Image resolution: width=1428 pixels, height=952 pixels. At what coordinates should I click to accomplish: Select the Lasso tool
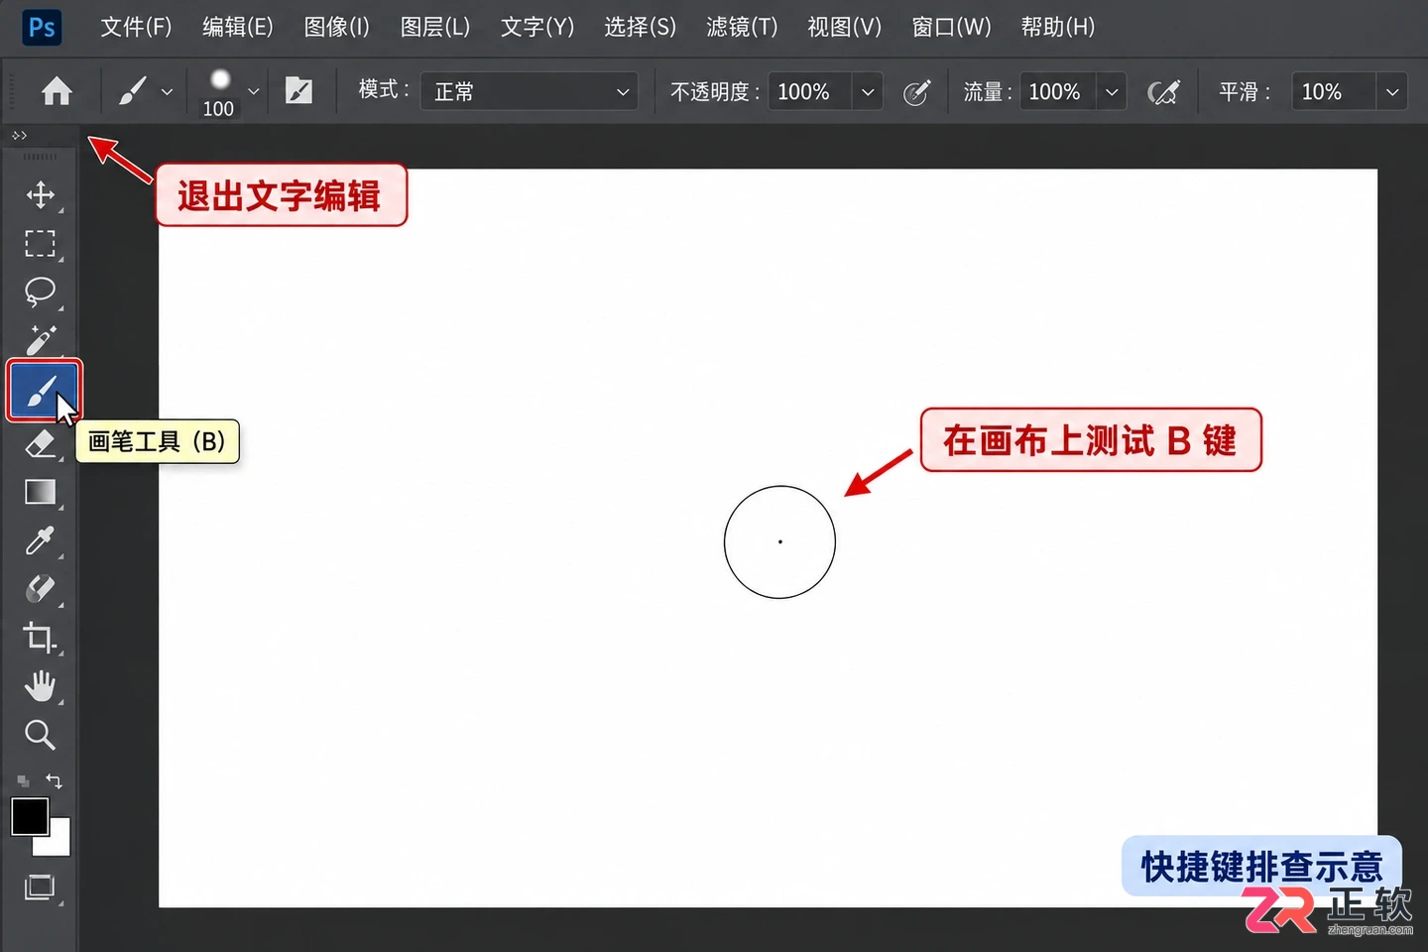click(x=40, y=292)
